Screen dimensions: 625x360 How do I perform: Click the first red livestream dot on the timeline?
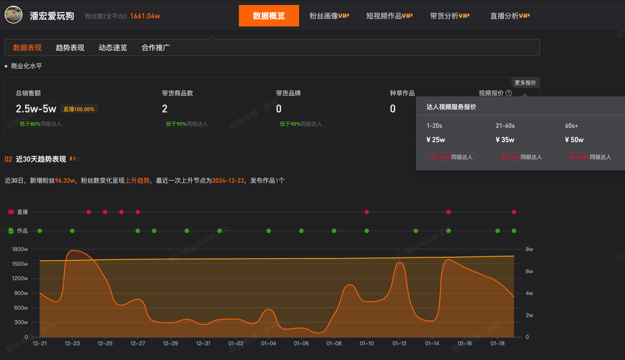89,212
